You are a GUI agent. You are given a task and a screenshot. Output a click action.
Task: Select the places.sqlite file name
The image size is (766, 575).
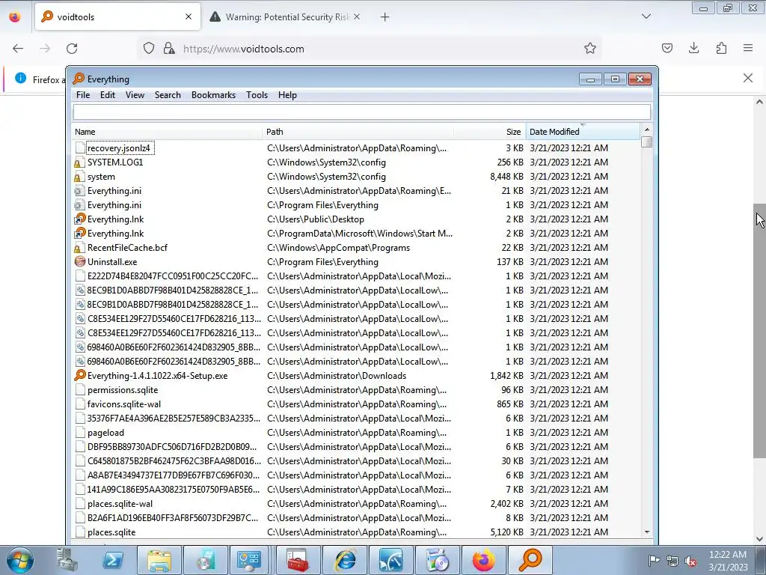111,532
